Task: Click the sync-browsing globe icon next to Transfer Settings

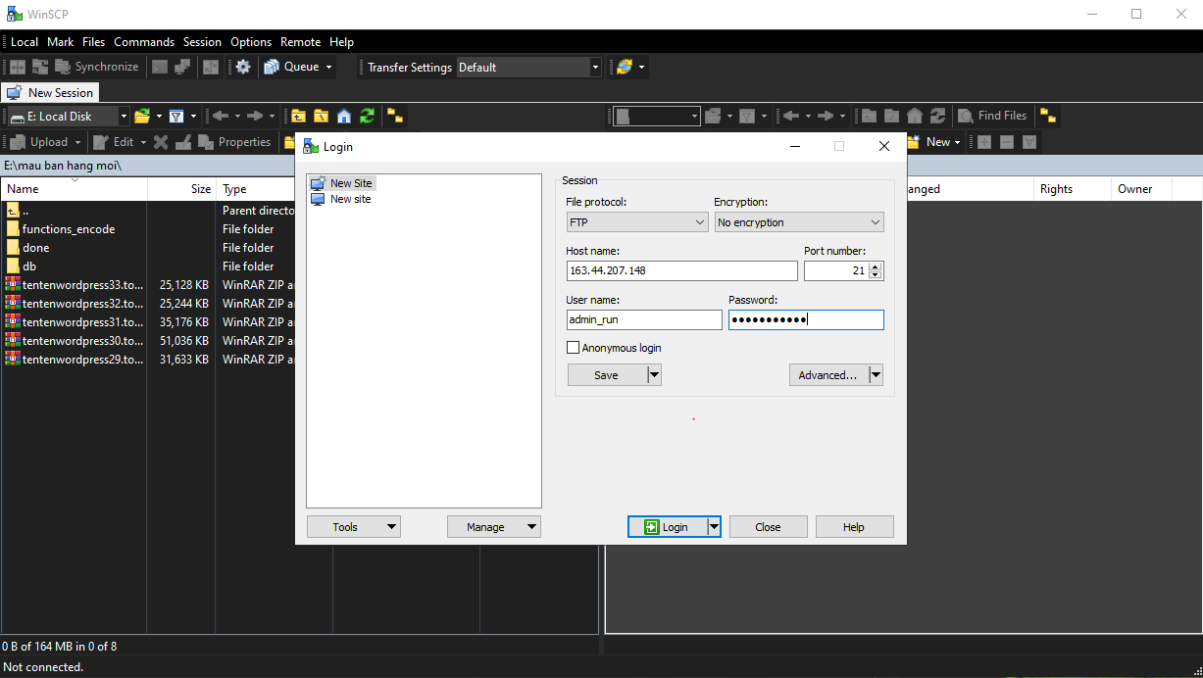Action: [x=624, y=67]
